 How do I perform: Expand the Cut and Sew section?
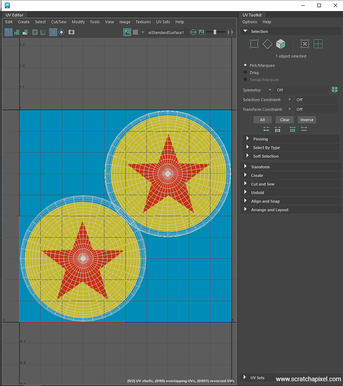[x=245, y=184]
